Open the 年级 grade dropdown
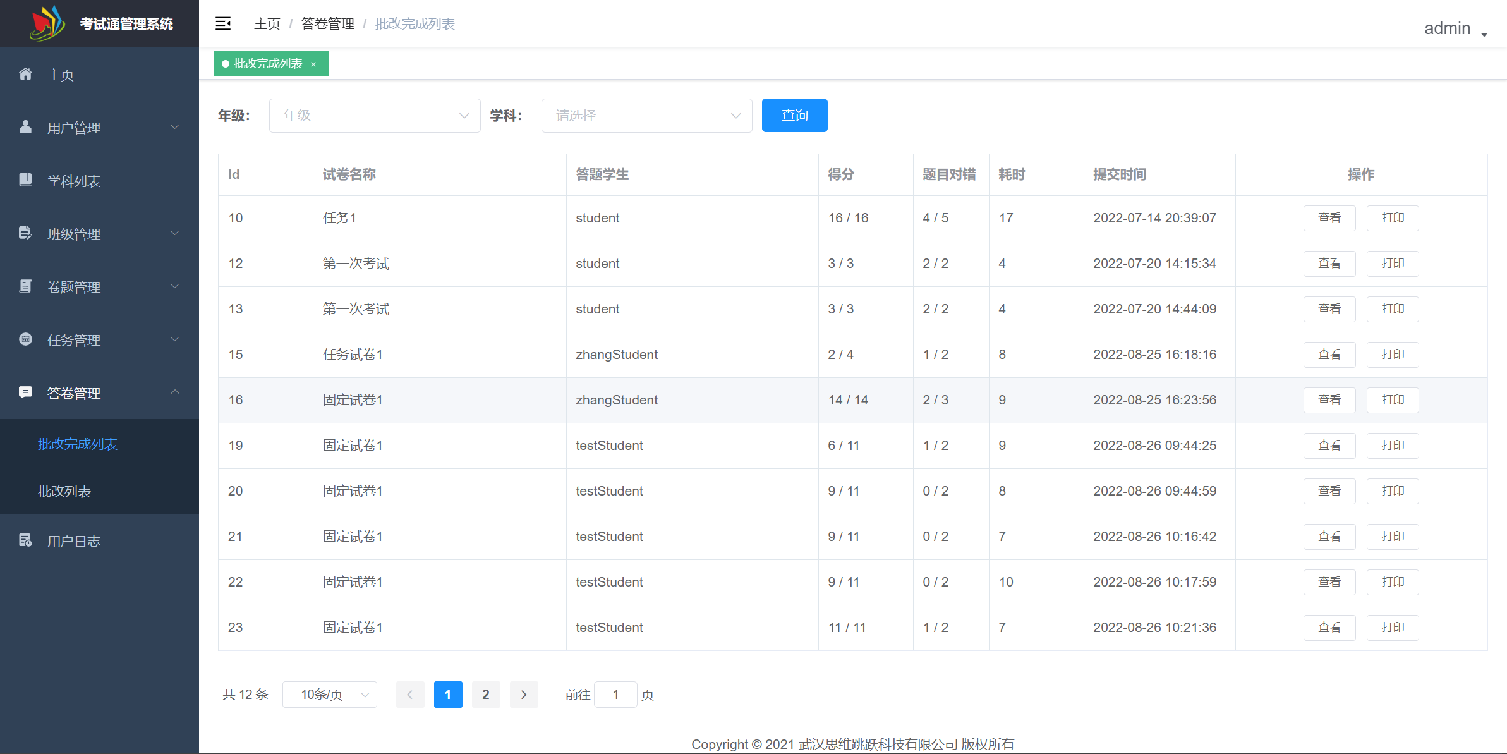Image resolution: width=1507 pixels, height=754 pixels. 374,115
